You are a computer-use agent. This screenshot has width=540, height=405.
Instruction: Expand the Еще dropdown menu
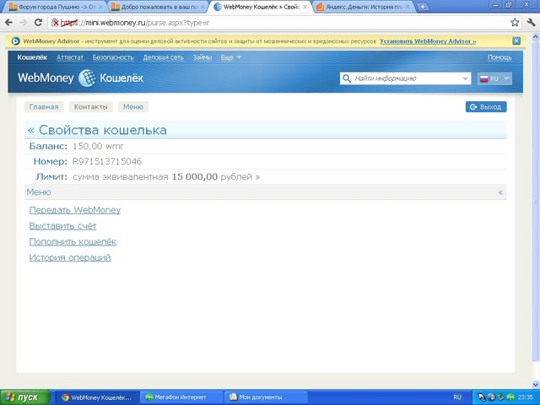pyautogui.click(x=230, y=57)
